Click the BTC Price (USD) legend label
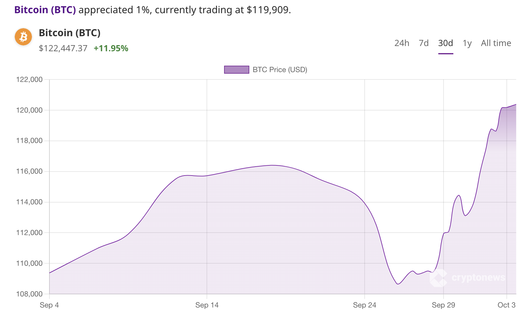531x321 pixels. pos(280,70)
